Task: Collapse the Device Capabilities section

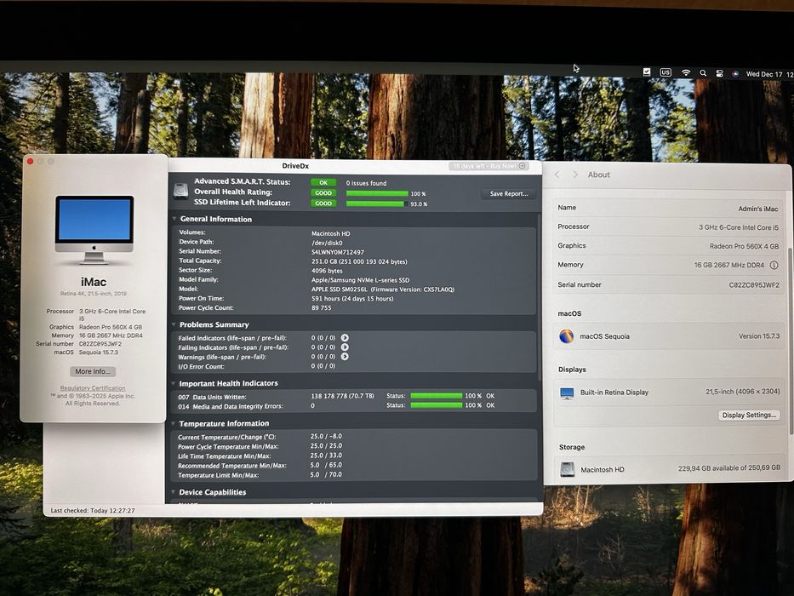Action: 173,492
